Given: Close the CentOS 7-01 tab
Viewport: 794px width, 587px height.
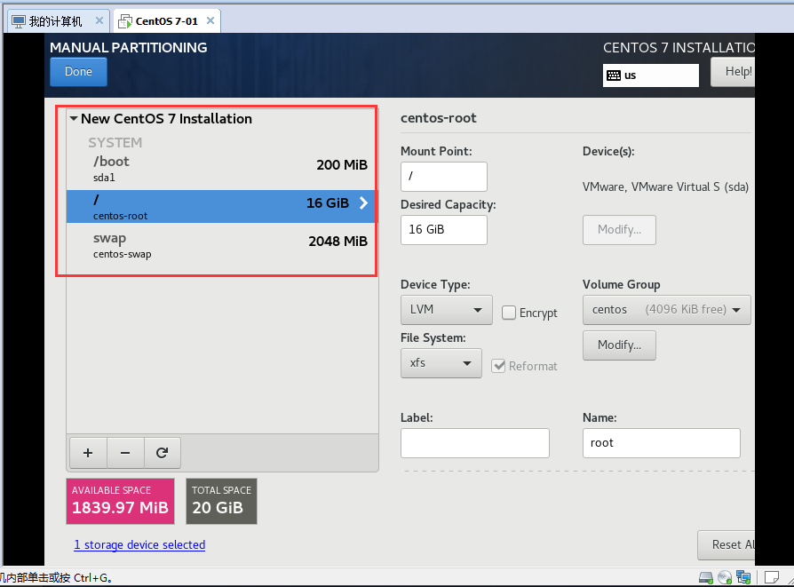Looking at the screenshot, I should coord(210,20).
